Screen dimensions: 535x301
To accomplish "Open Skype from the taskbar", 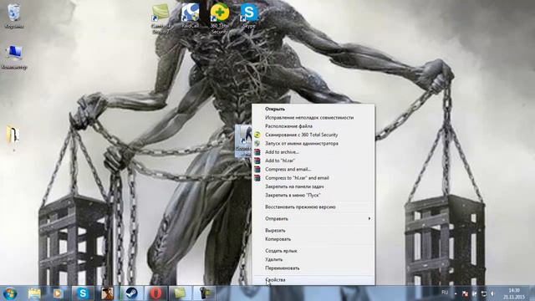I will 83,293.
